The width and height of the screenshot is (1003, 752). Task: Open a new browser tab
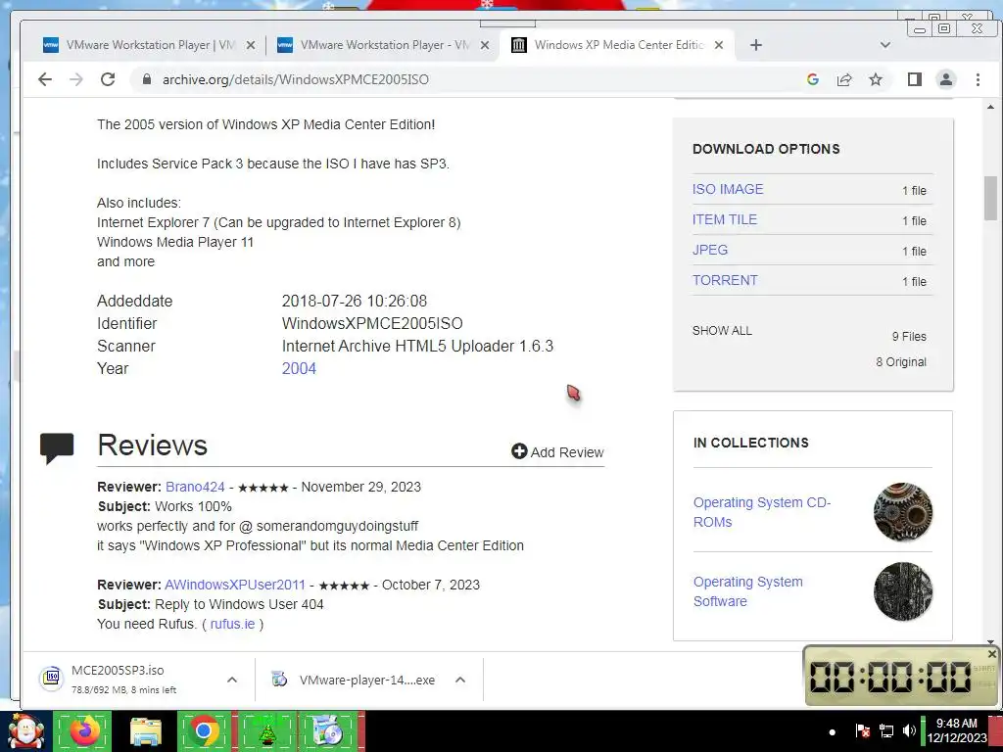(756, 45)
